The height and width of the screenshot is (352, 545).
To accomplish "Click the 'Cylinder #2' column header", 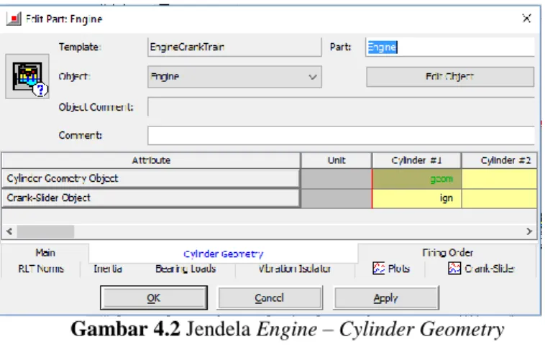I will point(499,160).
